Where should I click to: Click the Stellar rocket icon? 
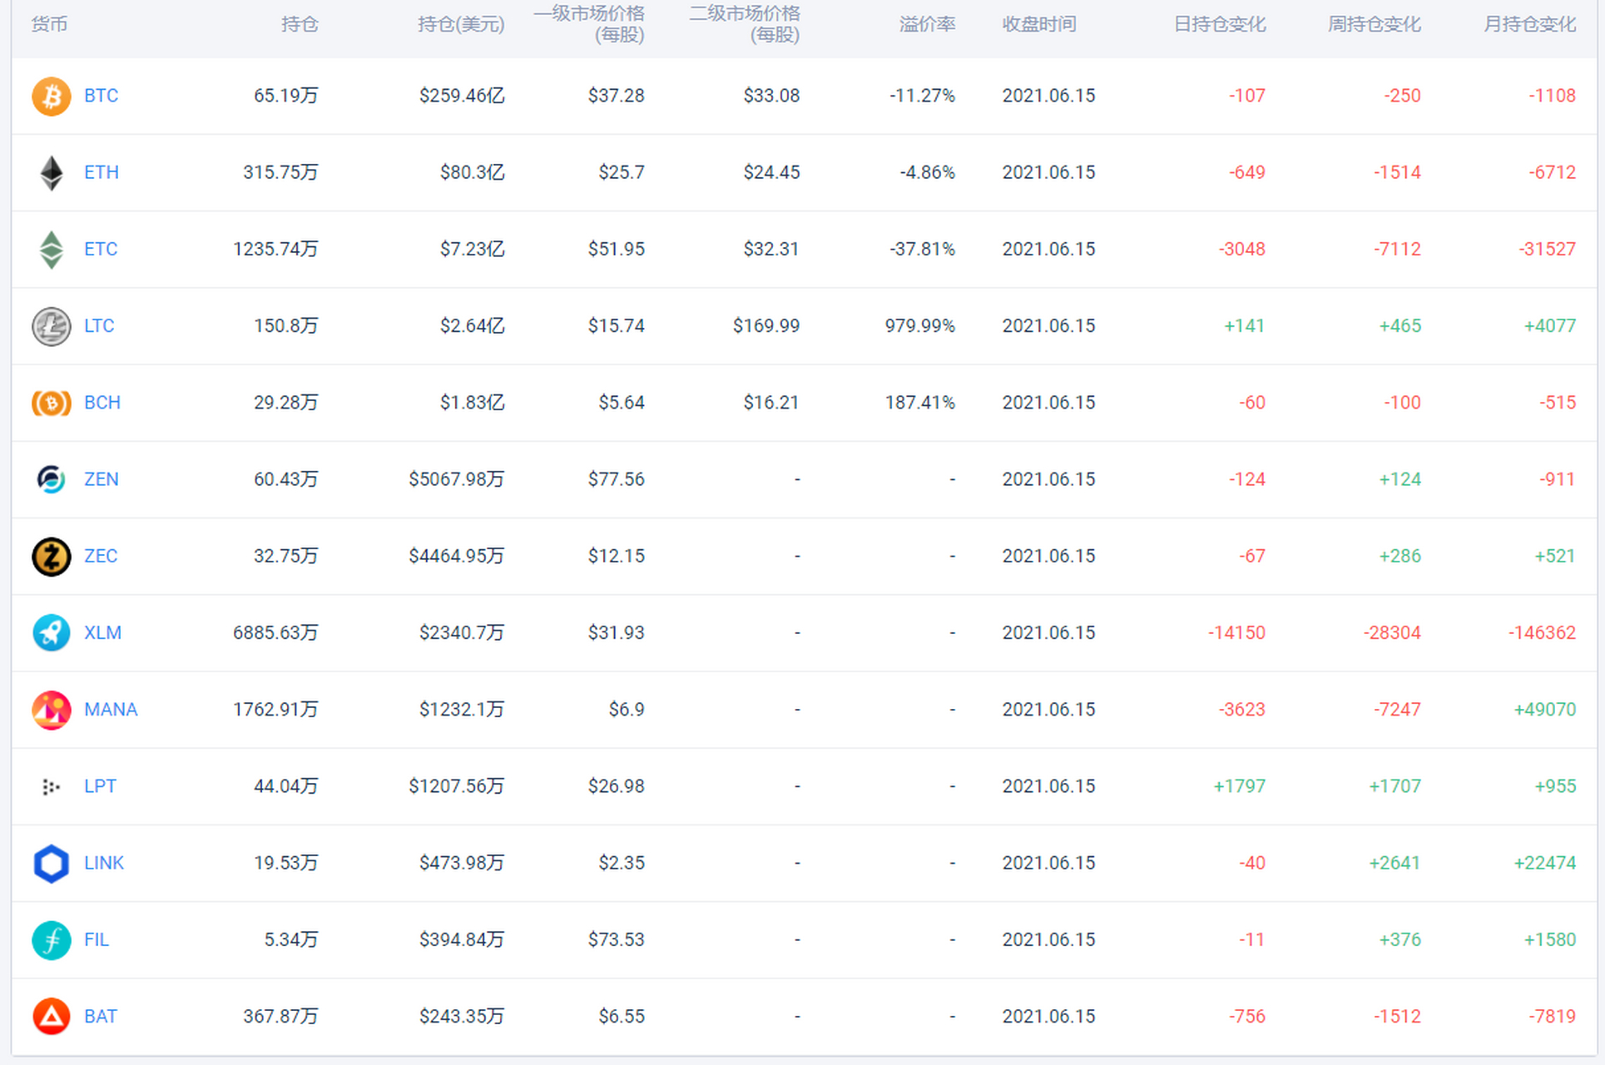point(51,633)
